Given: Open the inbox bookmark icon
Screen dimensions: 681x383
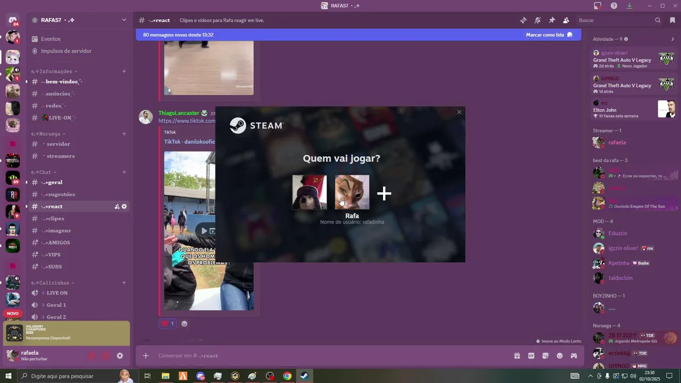Looking at the screenshot, I should coord(672,20).
